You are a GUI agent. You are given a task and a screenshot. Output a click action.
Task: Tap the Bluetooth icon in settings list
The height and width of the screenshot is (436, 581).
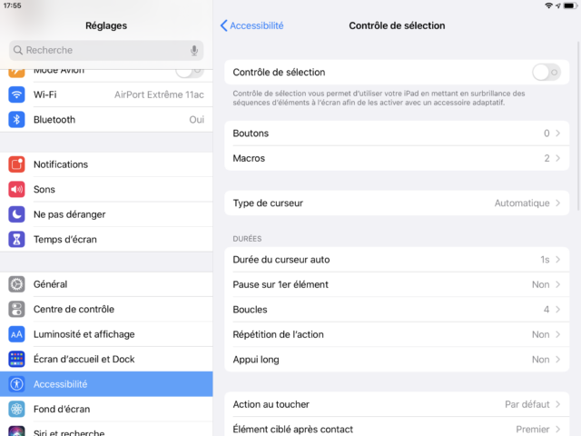(16, 119)
